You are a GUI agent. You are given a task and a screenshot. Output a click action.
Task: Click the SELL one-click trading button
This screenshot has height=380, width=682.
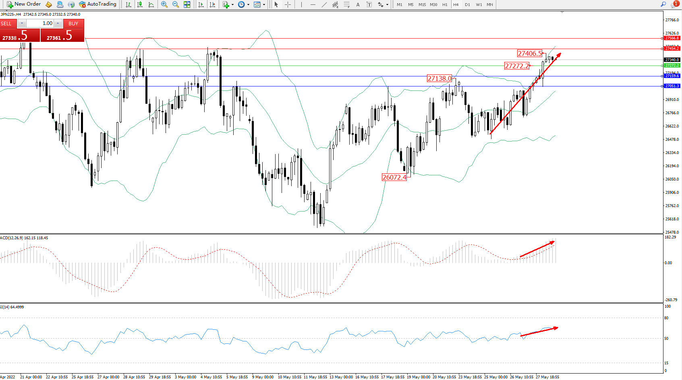coord(8,24)
